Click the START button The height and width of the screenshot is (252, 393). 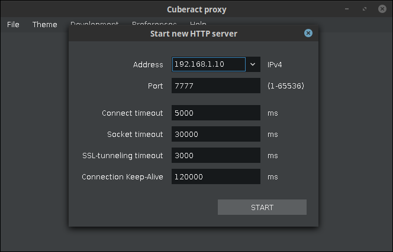point(262,207)
